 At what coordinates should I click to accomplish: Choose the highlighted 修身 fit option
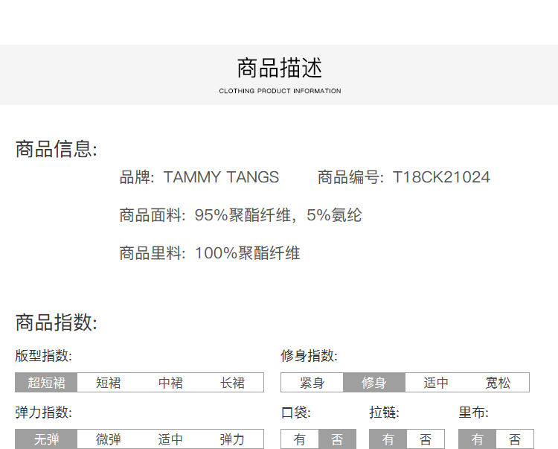click(x=374, y=383)
